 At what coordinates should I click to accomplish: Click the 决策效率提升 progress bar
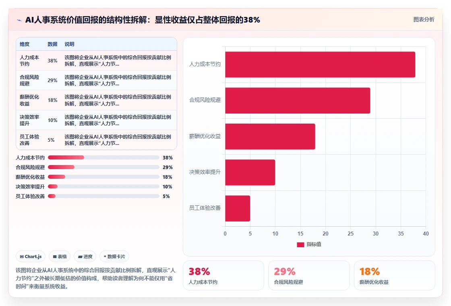click(103, 186)
